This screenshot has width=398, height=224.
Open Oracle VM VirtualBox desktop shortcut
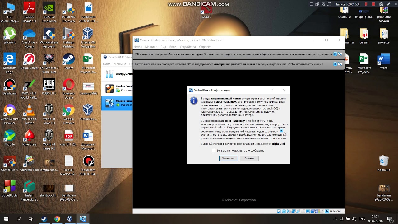tap(88, 38)
